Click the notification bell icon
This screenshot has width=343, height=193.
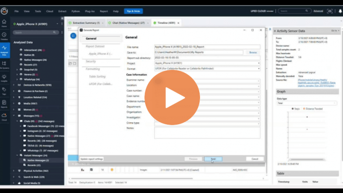click(340, 11)
